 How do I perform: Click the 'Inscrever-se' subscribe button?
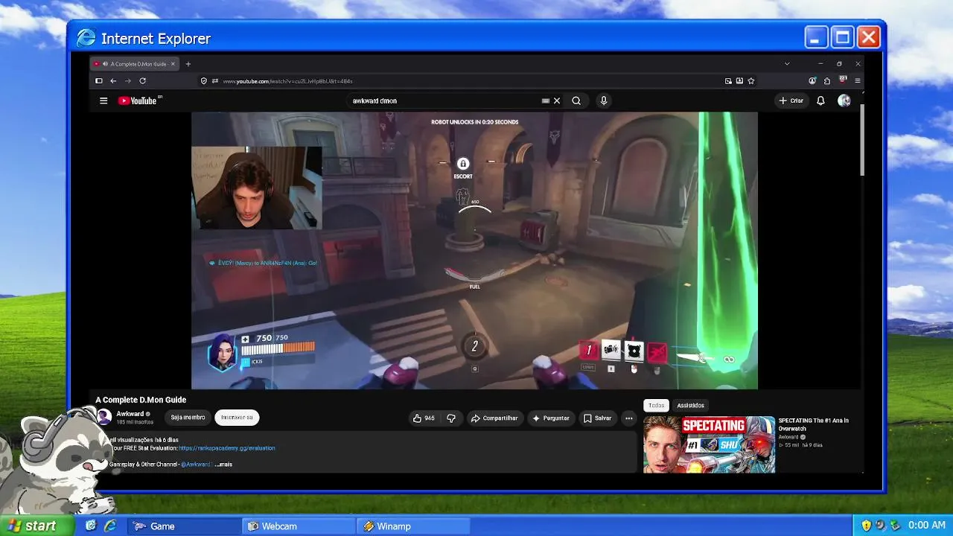tap(237, 418)
